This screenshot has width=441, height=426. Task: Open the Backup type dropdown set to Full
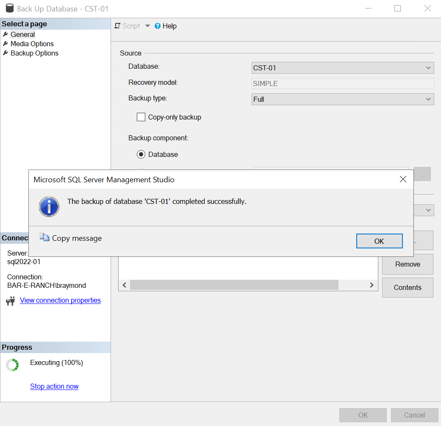point(342,99)
